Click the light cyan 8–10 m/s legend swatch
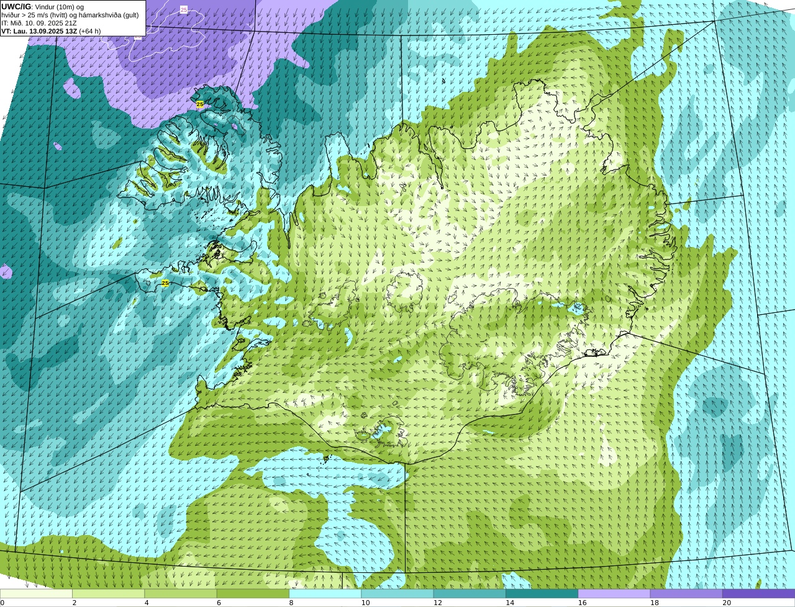The height and width of the screenshot is (607, 795). (x=325, y=593)
